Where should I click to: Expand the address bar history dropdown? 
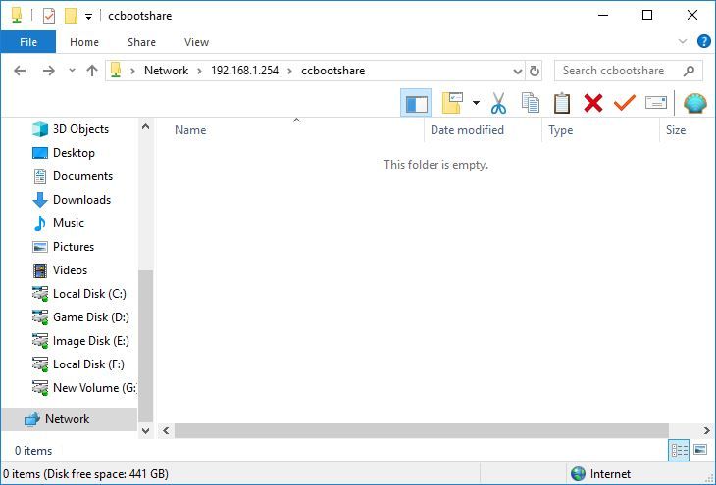pos(518,71)
